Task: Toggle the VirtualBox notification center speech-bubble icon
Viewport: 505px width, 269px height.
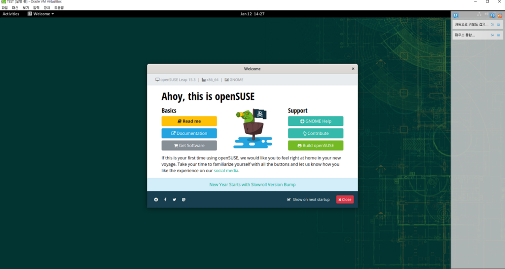Action: pos(456,15)
